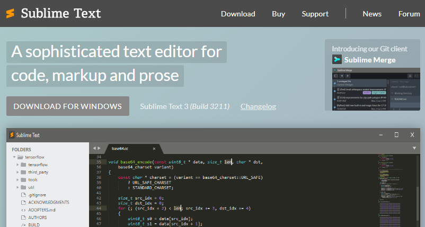Open the tab list dropdown arrow

point(414,148)
